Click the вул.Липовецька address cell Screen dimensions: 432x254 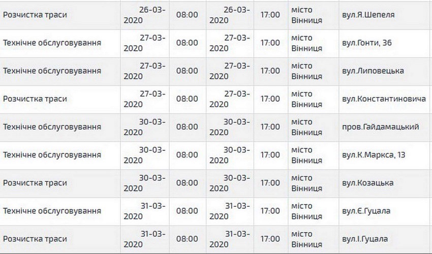click(373, 71)
